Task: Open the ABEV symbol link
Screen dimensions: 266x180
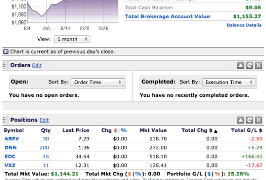Action: coord(12,139)
